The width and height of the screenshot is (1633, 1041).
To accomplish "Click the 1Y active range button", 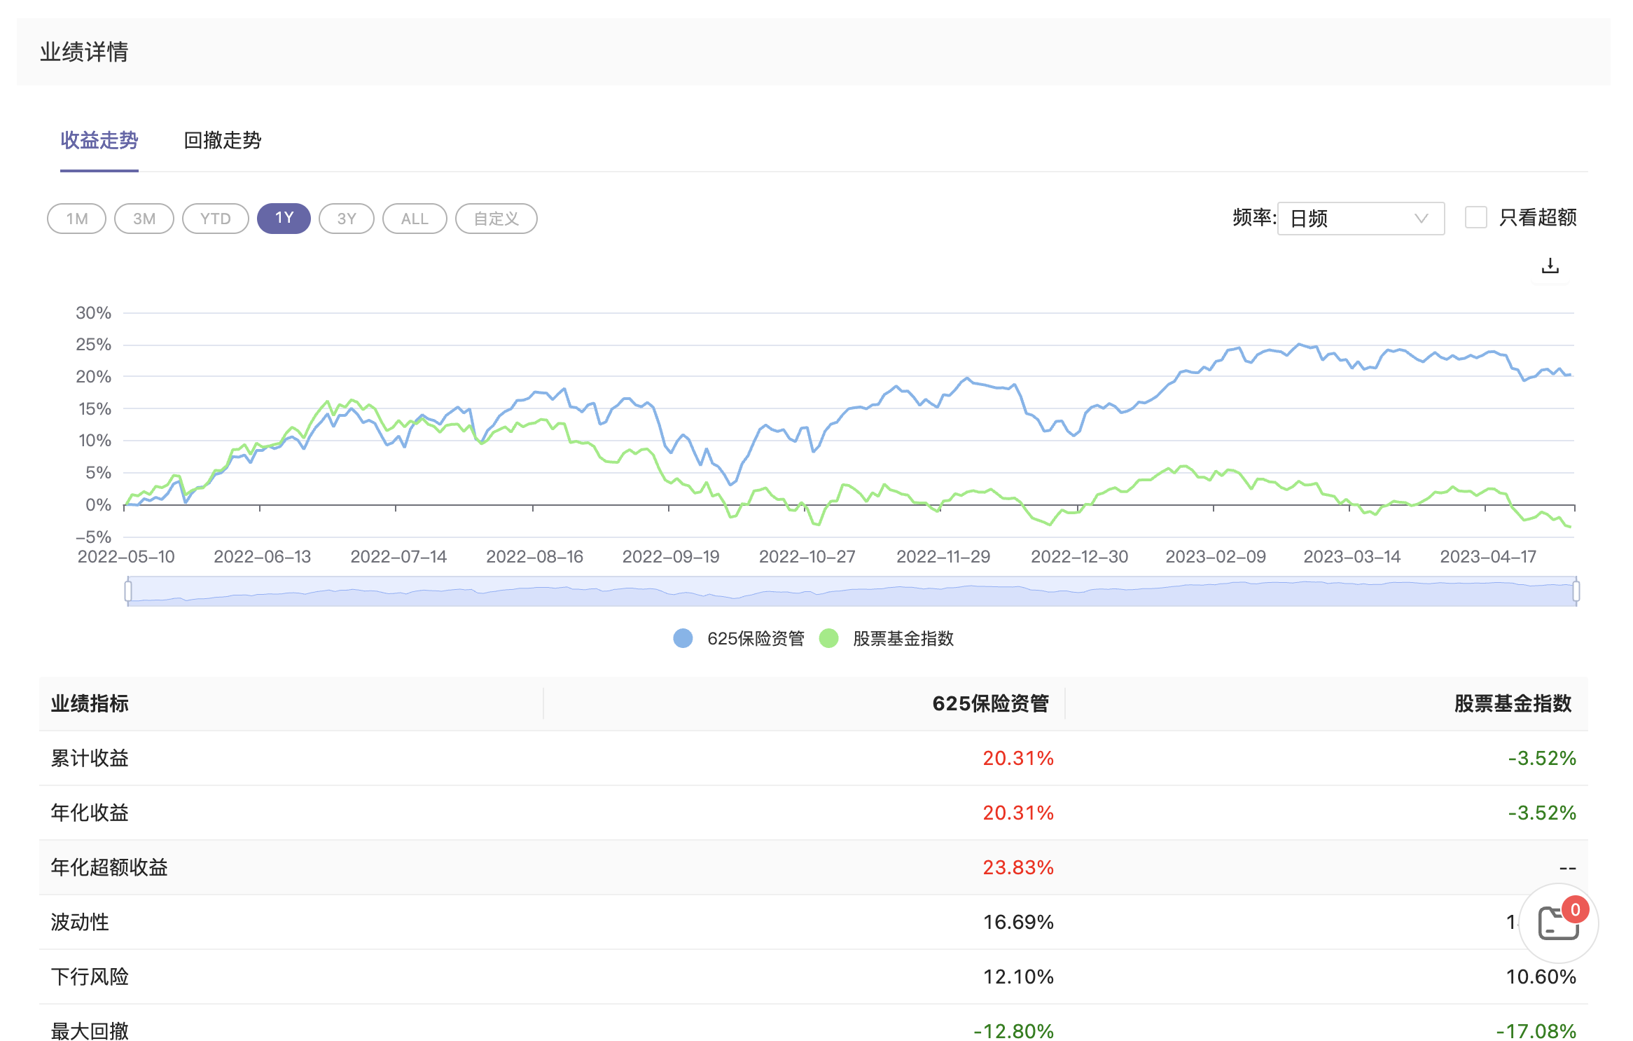I will 284,219.
